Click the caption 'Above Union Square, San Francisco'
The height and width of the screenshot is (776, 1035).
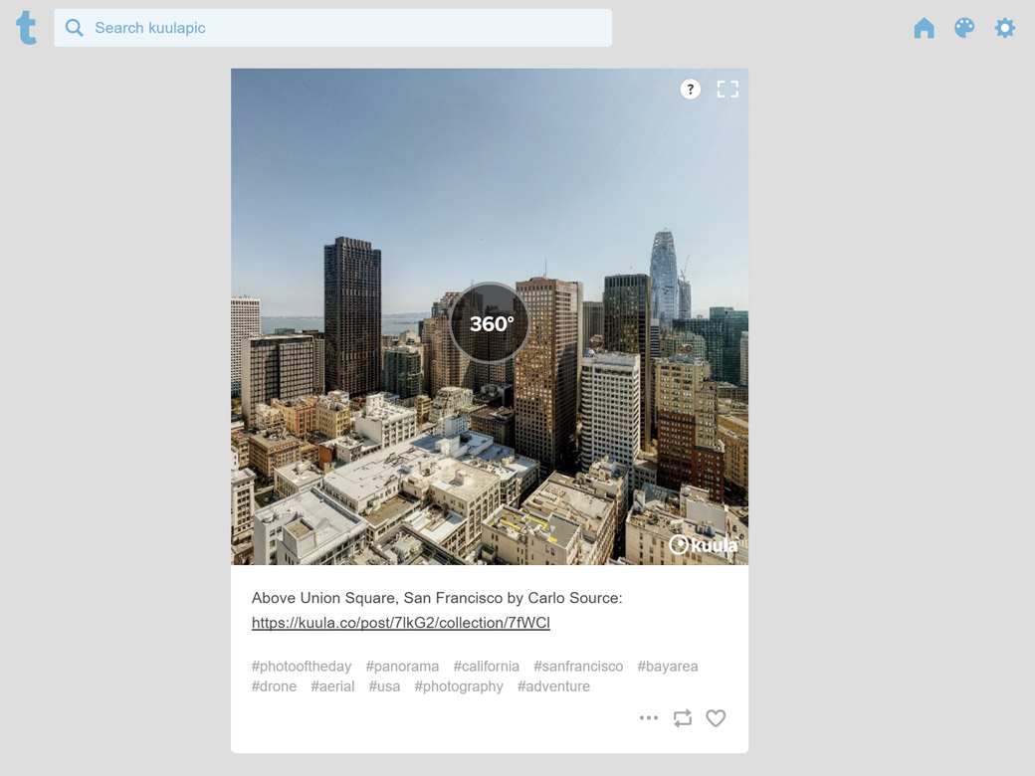click(377, 598)
